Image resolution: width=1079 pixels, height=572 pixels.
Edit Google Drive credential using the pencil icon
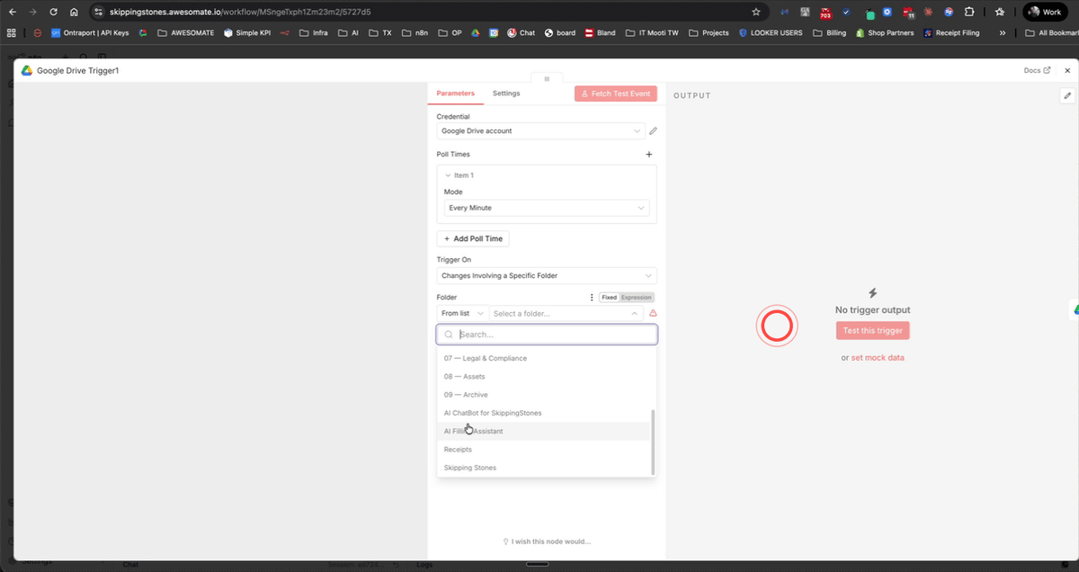point(653,130)
